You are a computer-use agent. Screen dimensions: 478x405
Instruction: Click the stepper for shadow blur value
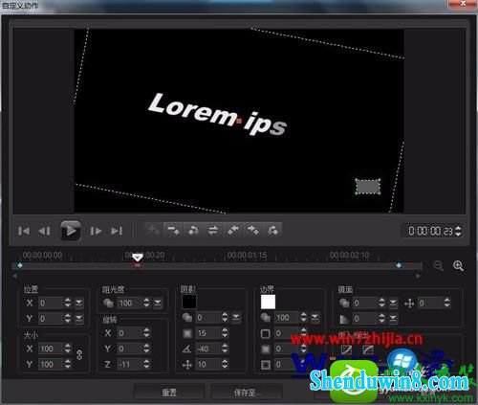point(225,333)
